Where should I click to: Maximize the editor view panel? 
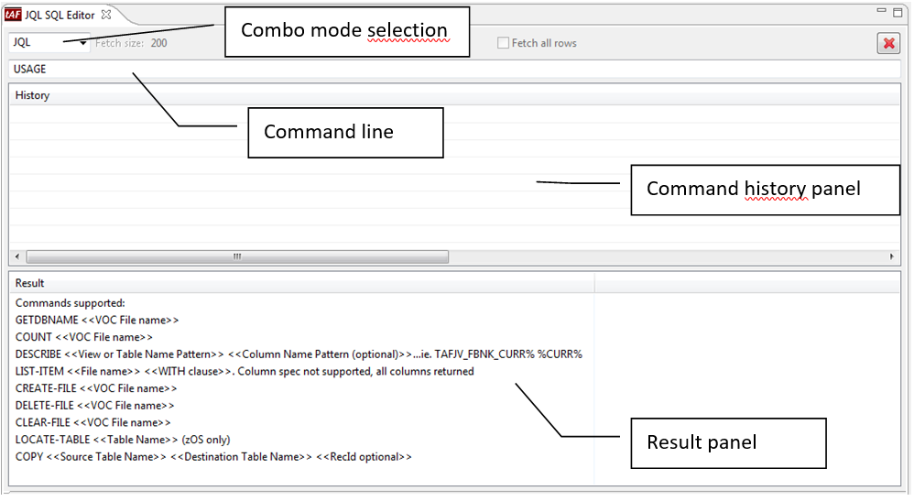click(x=898, y=11)
